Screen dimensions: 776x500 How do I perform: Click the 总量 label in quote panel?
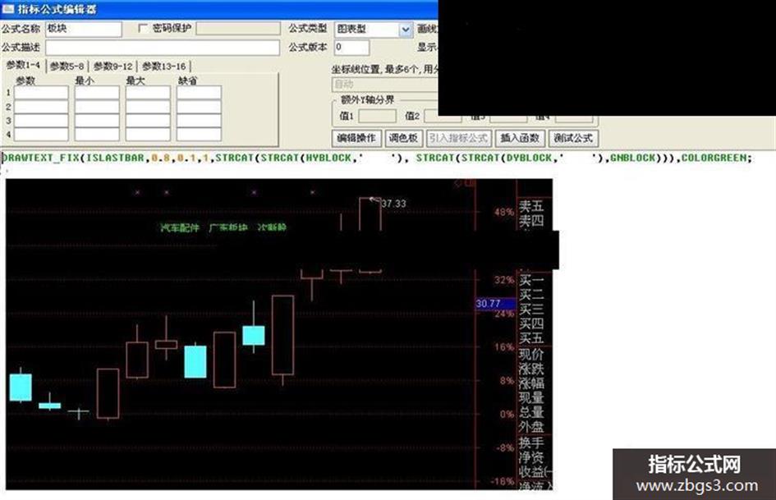pyautogui.click(x=531, y=412)
